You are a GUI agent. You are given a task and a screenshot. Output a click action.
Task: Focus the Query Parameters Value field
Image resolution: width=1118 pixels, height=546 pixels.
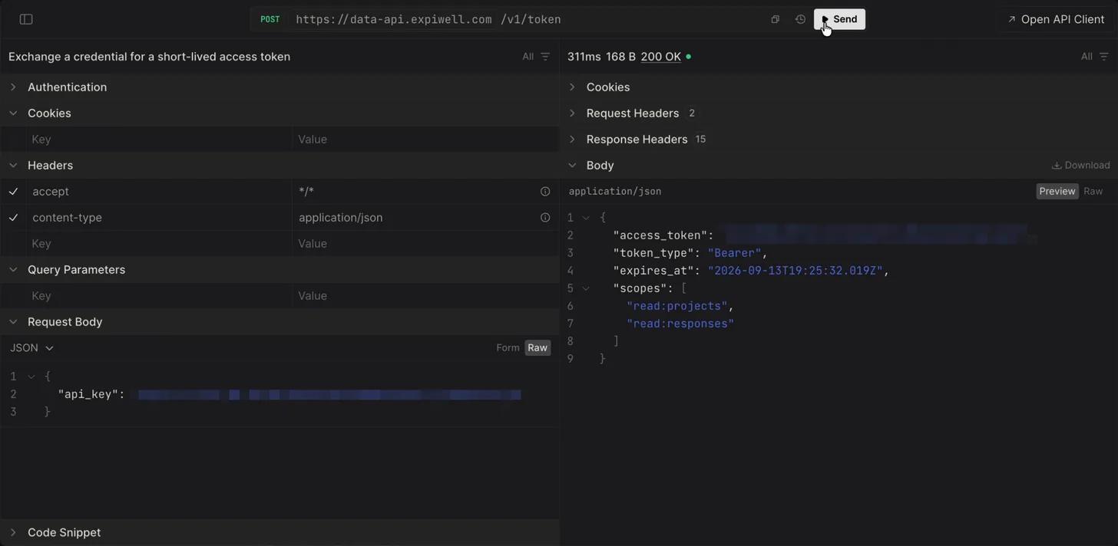[x=425, y=296]
